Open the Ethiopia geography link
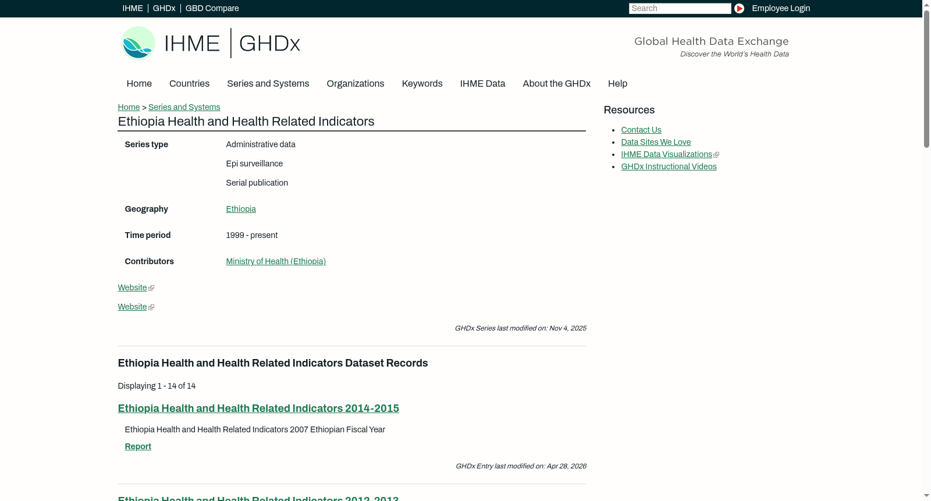This screenshot has height=501, width=931. (241, 209)
